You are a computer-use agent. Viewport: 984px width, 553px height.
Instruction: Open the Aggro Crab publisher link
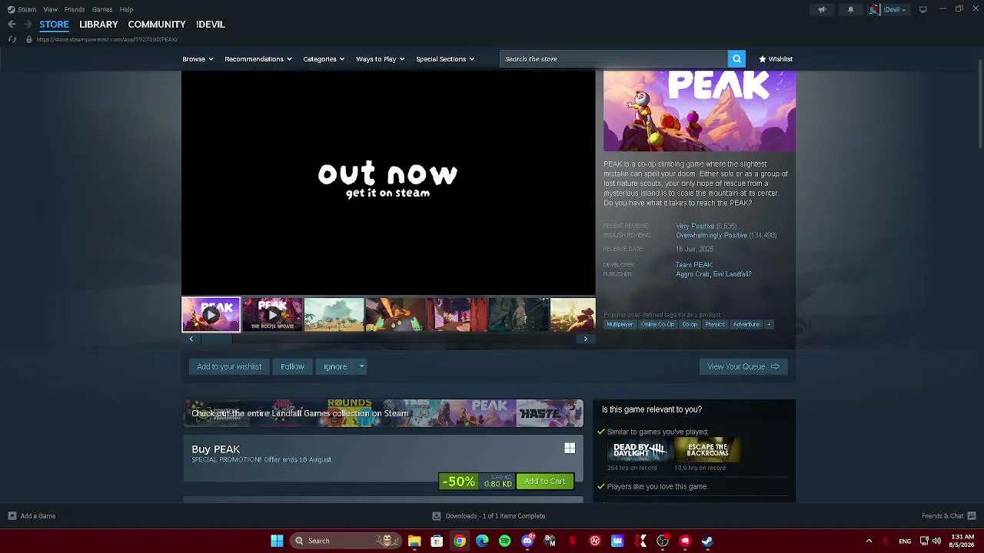[x=692, y=274]
